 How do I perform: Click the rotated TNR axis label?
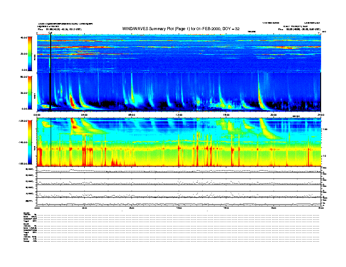(x=35, y=149)
